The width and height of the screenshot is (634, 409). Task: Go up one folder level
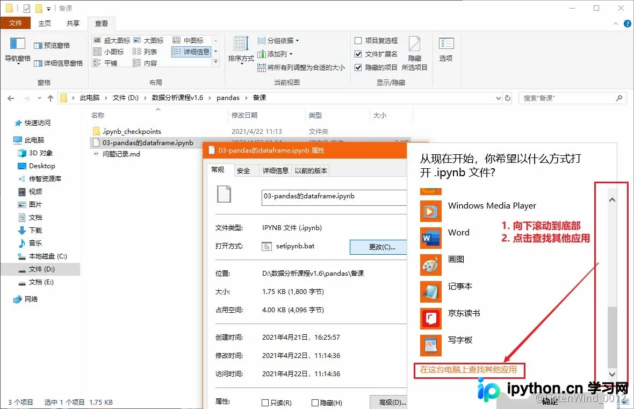coord(51,98)
